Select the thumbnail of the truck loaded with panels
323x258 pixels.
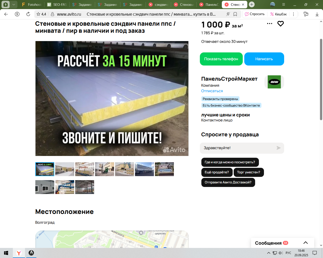(x=144, y=169)
